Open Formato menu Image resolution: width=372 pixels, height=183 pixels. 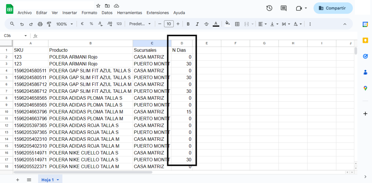(x=89, y=13)
